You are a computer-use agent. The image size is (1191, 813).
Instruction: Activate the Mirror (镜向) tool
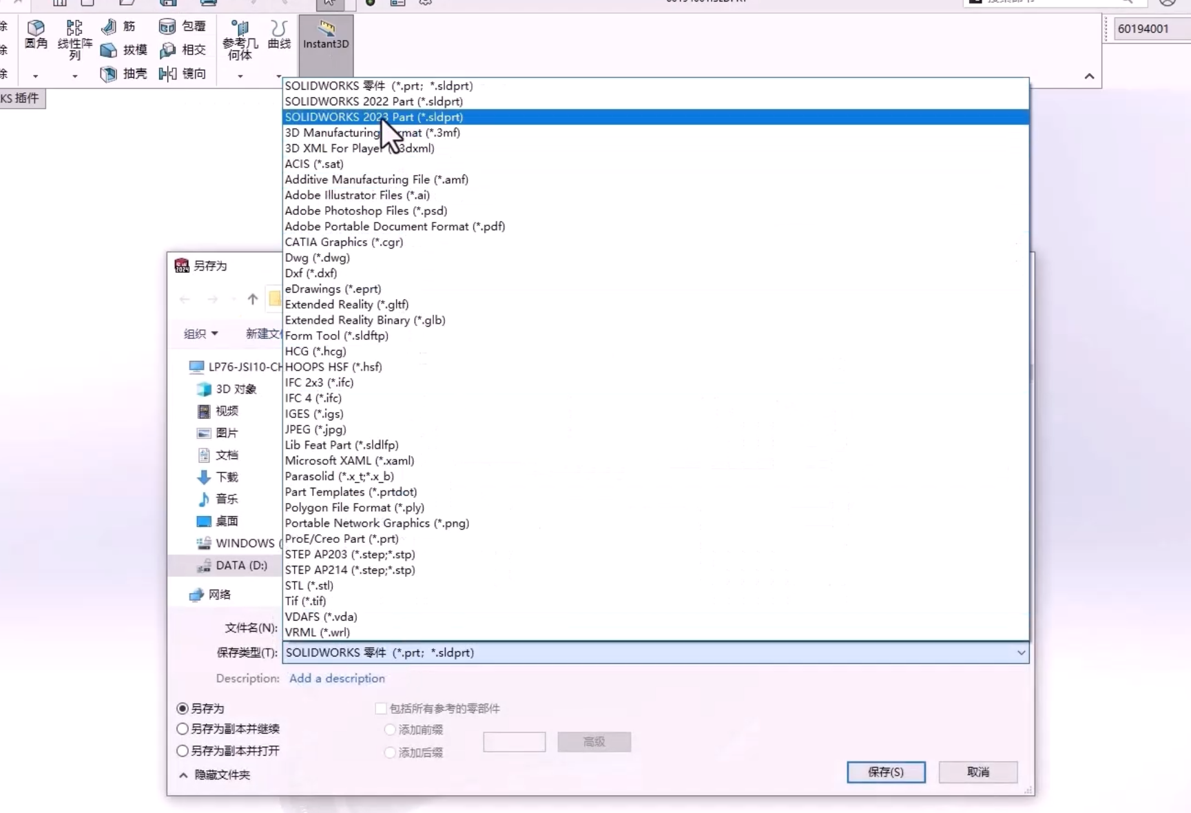click(x=183, y=73)
